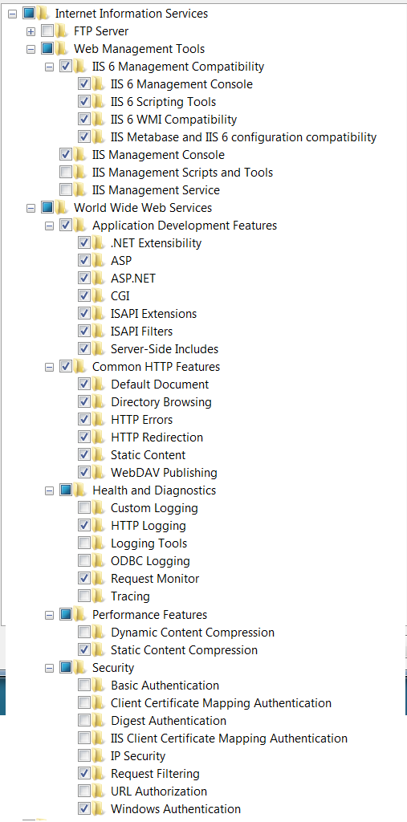Collapse the IIS 6 Management Compatibility node
This screenshot has width=407, height=822.
point(49,67)
